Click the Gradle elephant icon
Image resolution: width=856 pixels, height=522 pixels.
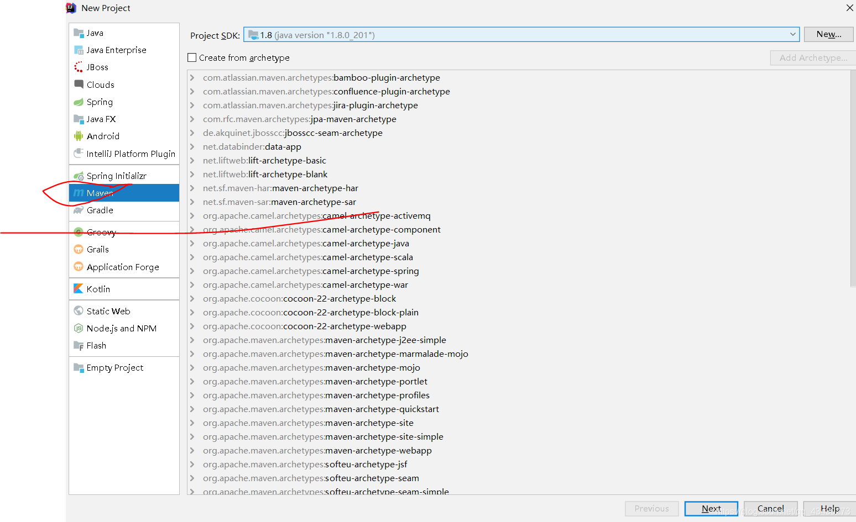click(x=79, y=210)
